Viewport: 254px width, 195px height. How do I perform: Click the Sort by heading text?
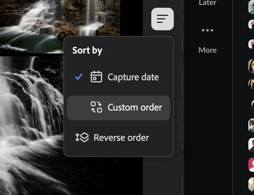87,51
